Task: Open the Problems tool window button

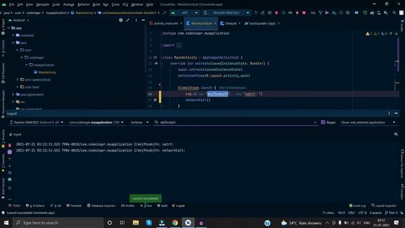Action: (35, 206)
